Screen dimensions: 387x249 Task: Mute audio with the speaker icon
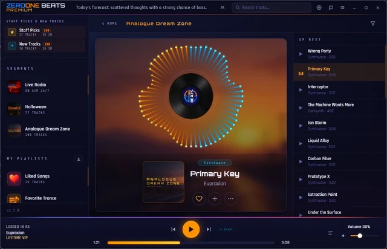[343, 236]
